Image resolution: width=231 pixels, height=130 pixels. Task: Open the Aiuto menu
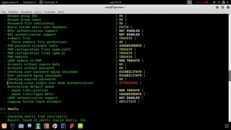(x=61, y=12)
